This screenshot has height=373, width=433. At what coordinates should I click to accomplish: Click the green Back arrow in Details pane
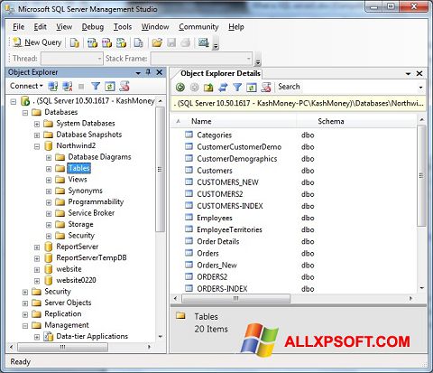180,88
